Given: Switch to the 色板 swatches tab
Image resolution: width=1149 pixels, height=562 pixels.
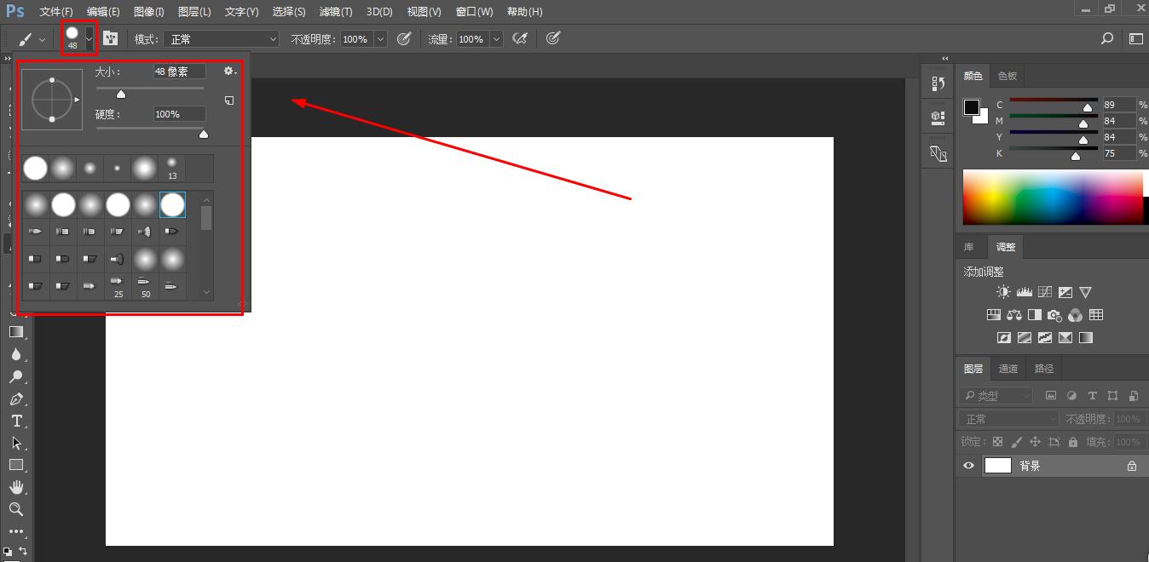Looking at the screenshot, I should pos(1008,76).
